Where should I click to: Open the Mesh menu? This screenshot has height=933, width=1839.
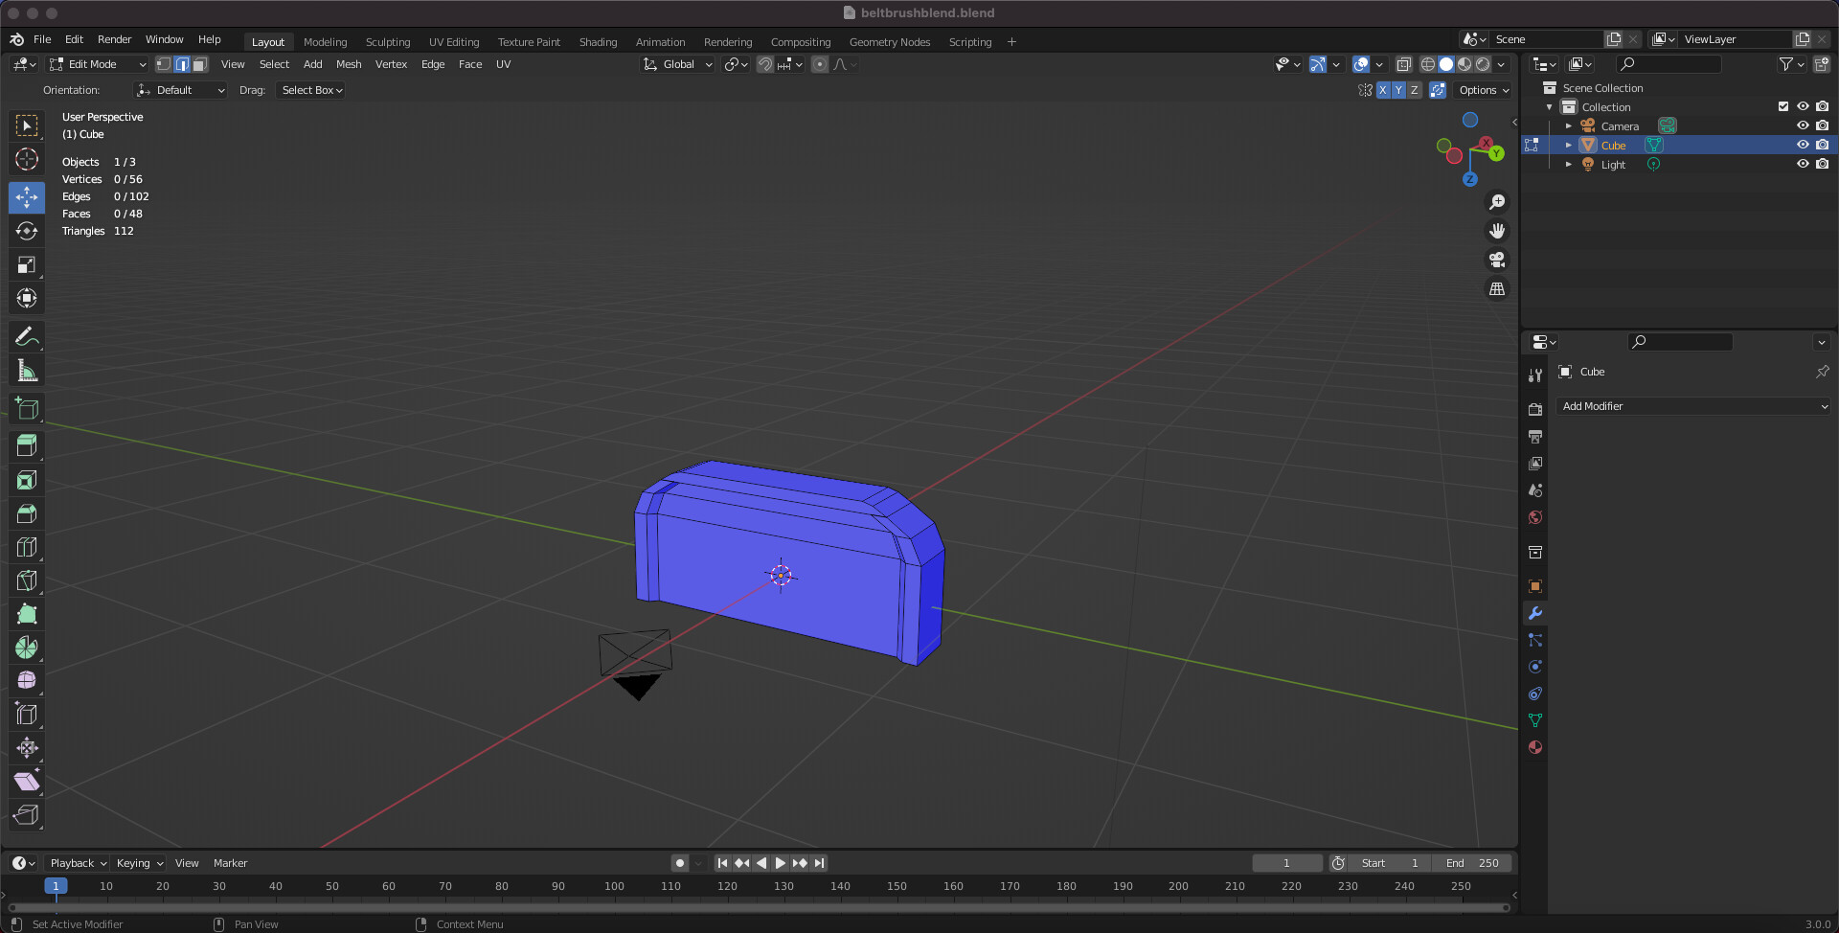349,64
